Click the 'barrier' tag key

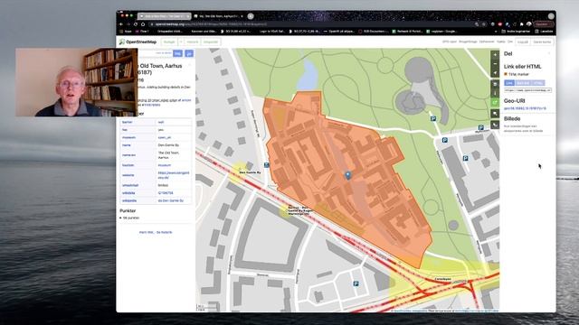(128, 122)
